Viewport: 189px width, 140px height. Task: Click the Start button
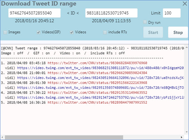(153, 32)
